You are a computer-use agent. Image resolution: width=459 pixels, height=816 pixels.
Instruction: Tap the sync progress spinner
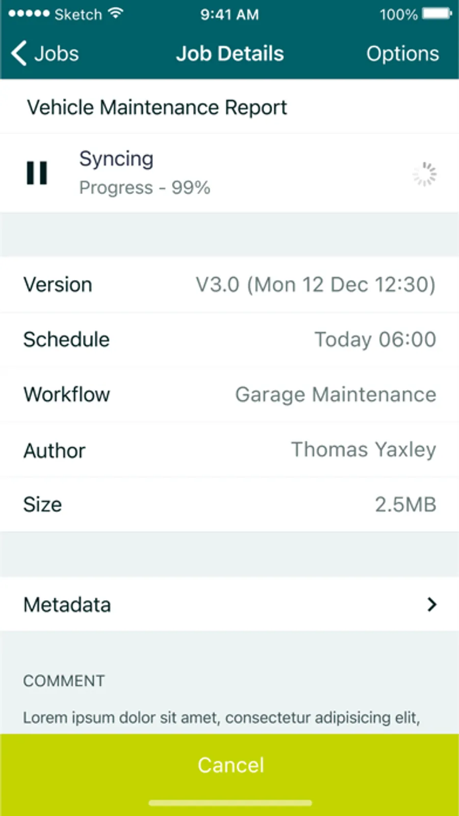pos(424,174)
